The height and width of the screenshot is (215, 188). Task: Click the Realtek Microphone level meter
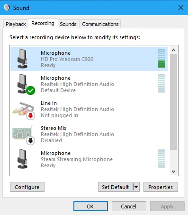(x=161, y=83)
